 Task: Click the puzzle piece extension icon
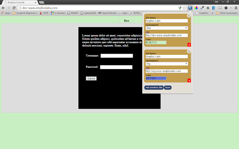pos(208,8)
